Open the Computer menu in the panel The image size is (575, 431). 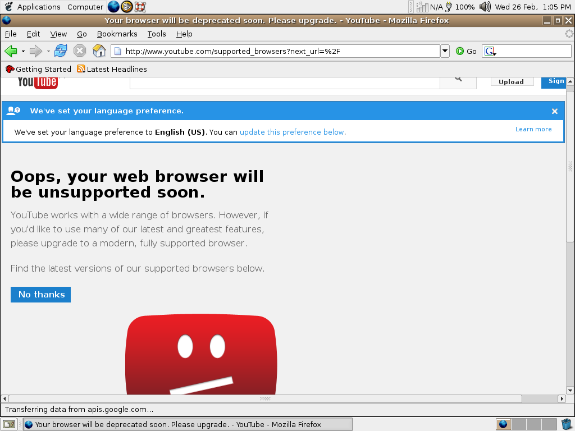coord(85,7)
